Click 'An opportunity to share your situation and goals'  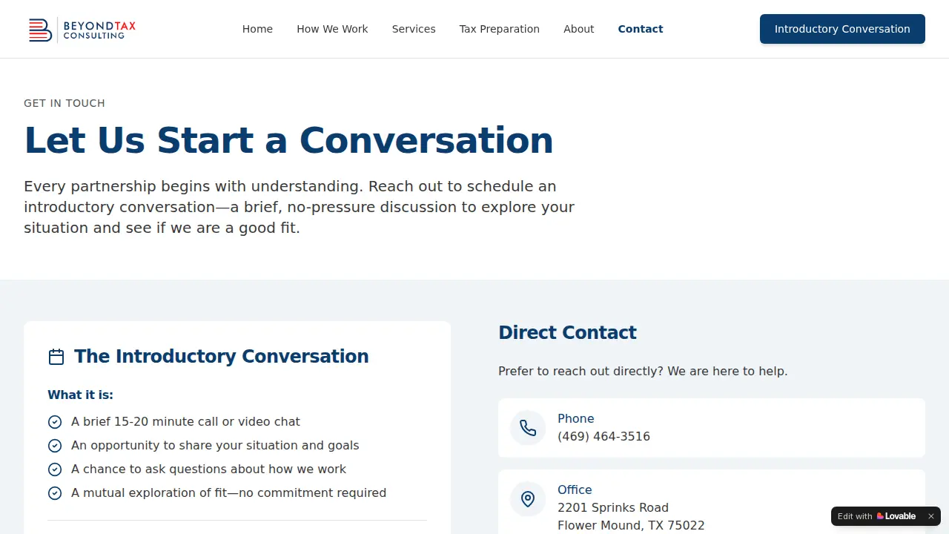(x=215, y=446)
